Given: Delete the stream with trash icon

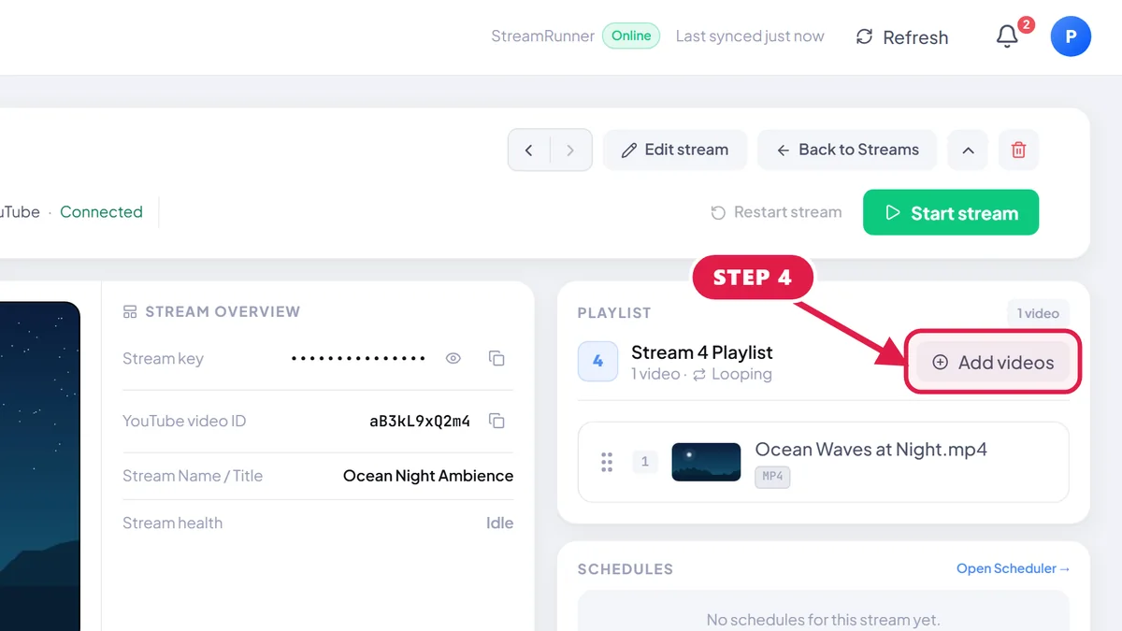Looking at the screenshot, I should pos(1019,150).
